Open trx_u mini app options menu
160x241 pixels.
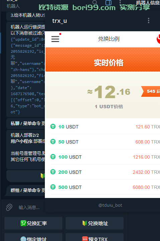pyautogui.click(x=149, y=21)
